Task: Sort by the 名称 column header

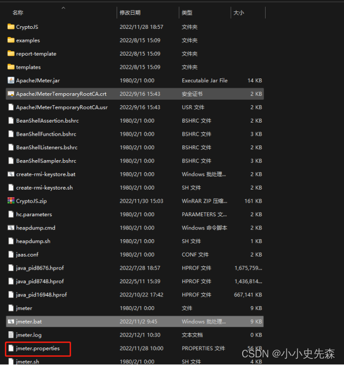Action: (x=18, y=13)
